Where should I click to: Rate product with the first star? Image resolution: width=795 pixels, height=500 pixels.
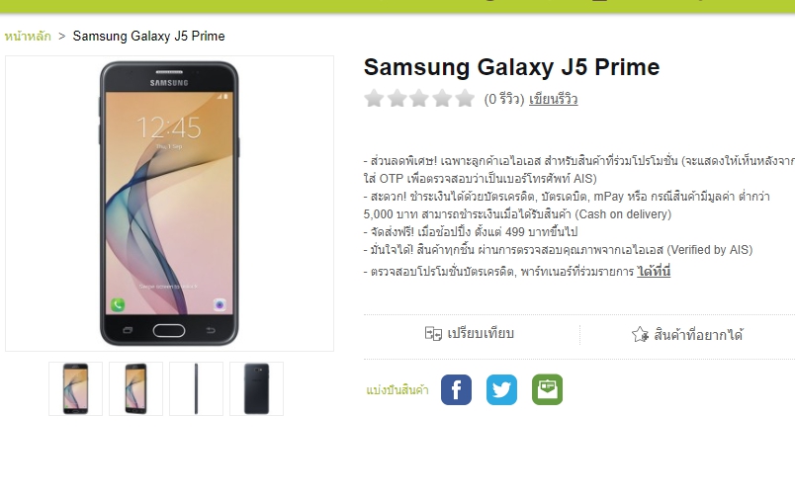click(x=374, y=98)
